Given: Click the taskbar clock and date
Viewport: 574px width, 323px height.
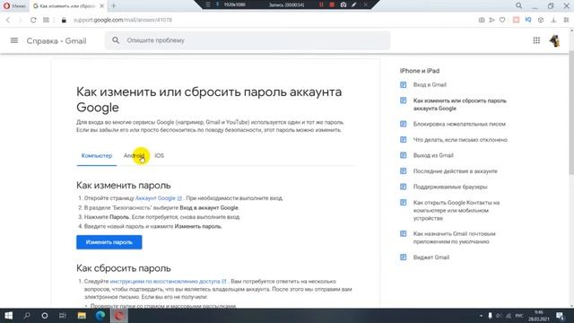Looking at the screenshot, I should point(538,316).
